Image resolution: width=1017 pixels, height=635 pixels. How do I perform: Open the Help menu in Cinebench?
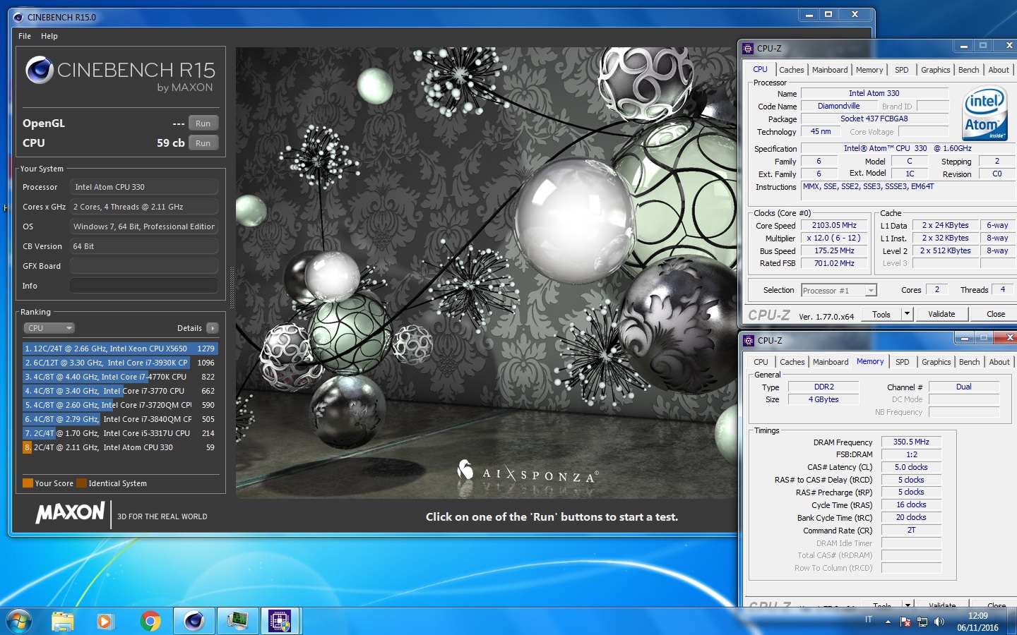point(49,36)
